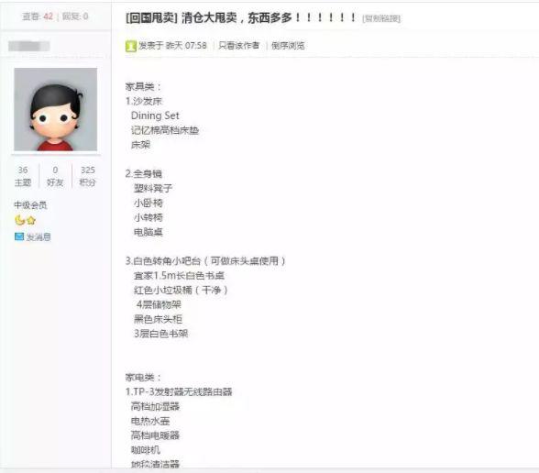Viewport: 539px width, 473px height.
Task: Click the blurred username above avatar
Action: 29,46
